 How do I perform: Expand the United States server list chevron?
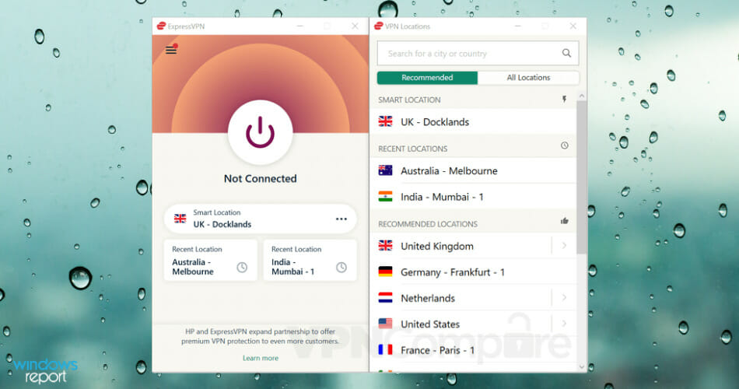click(564, 324)
